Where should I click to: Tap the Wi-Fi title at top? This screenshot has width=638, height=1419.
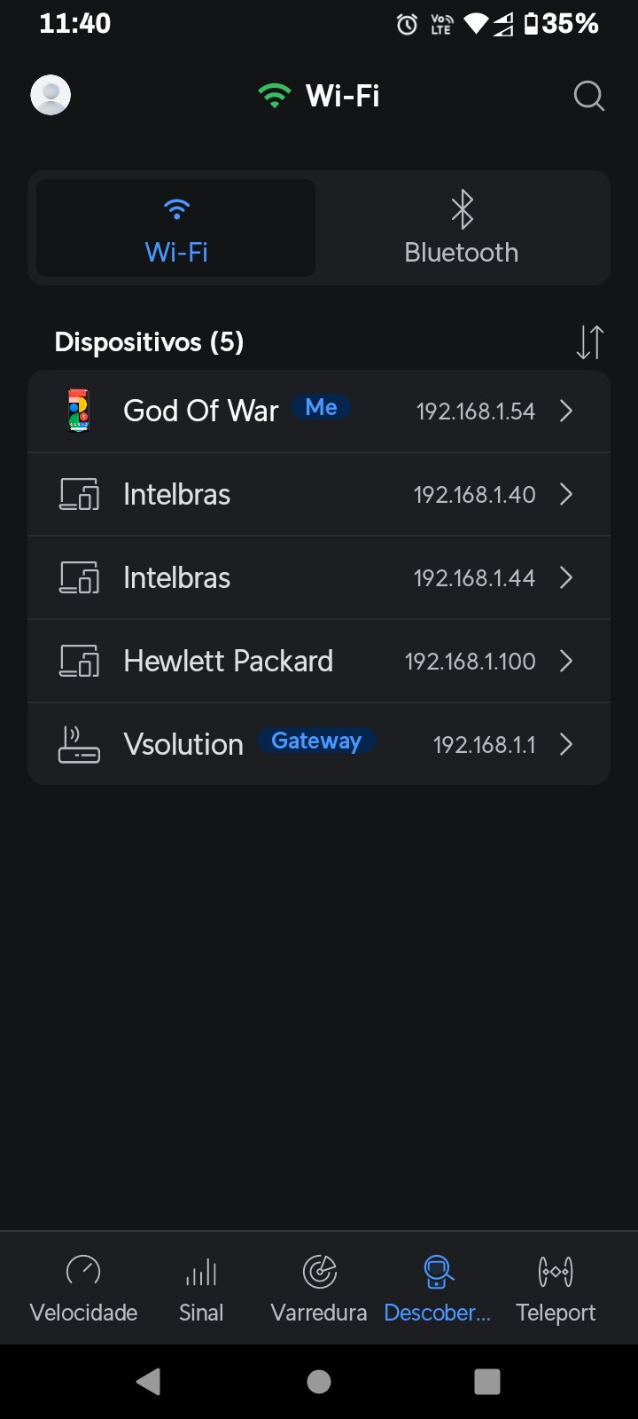(342, 96)
